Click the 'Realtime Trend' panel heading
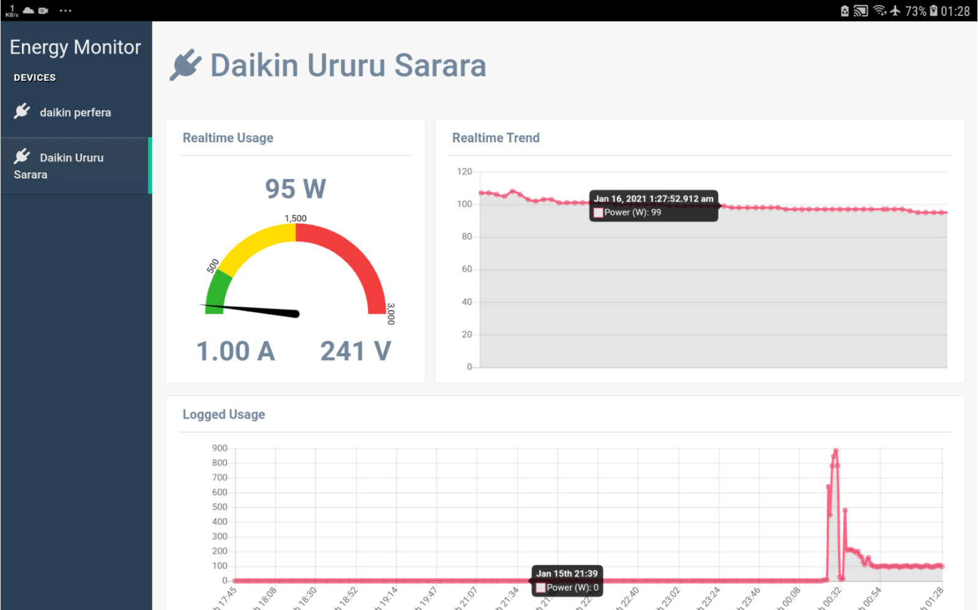The height and width of the screenshot is (610, 978). click(x=496, y=138)
